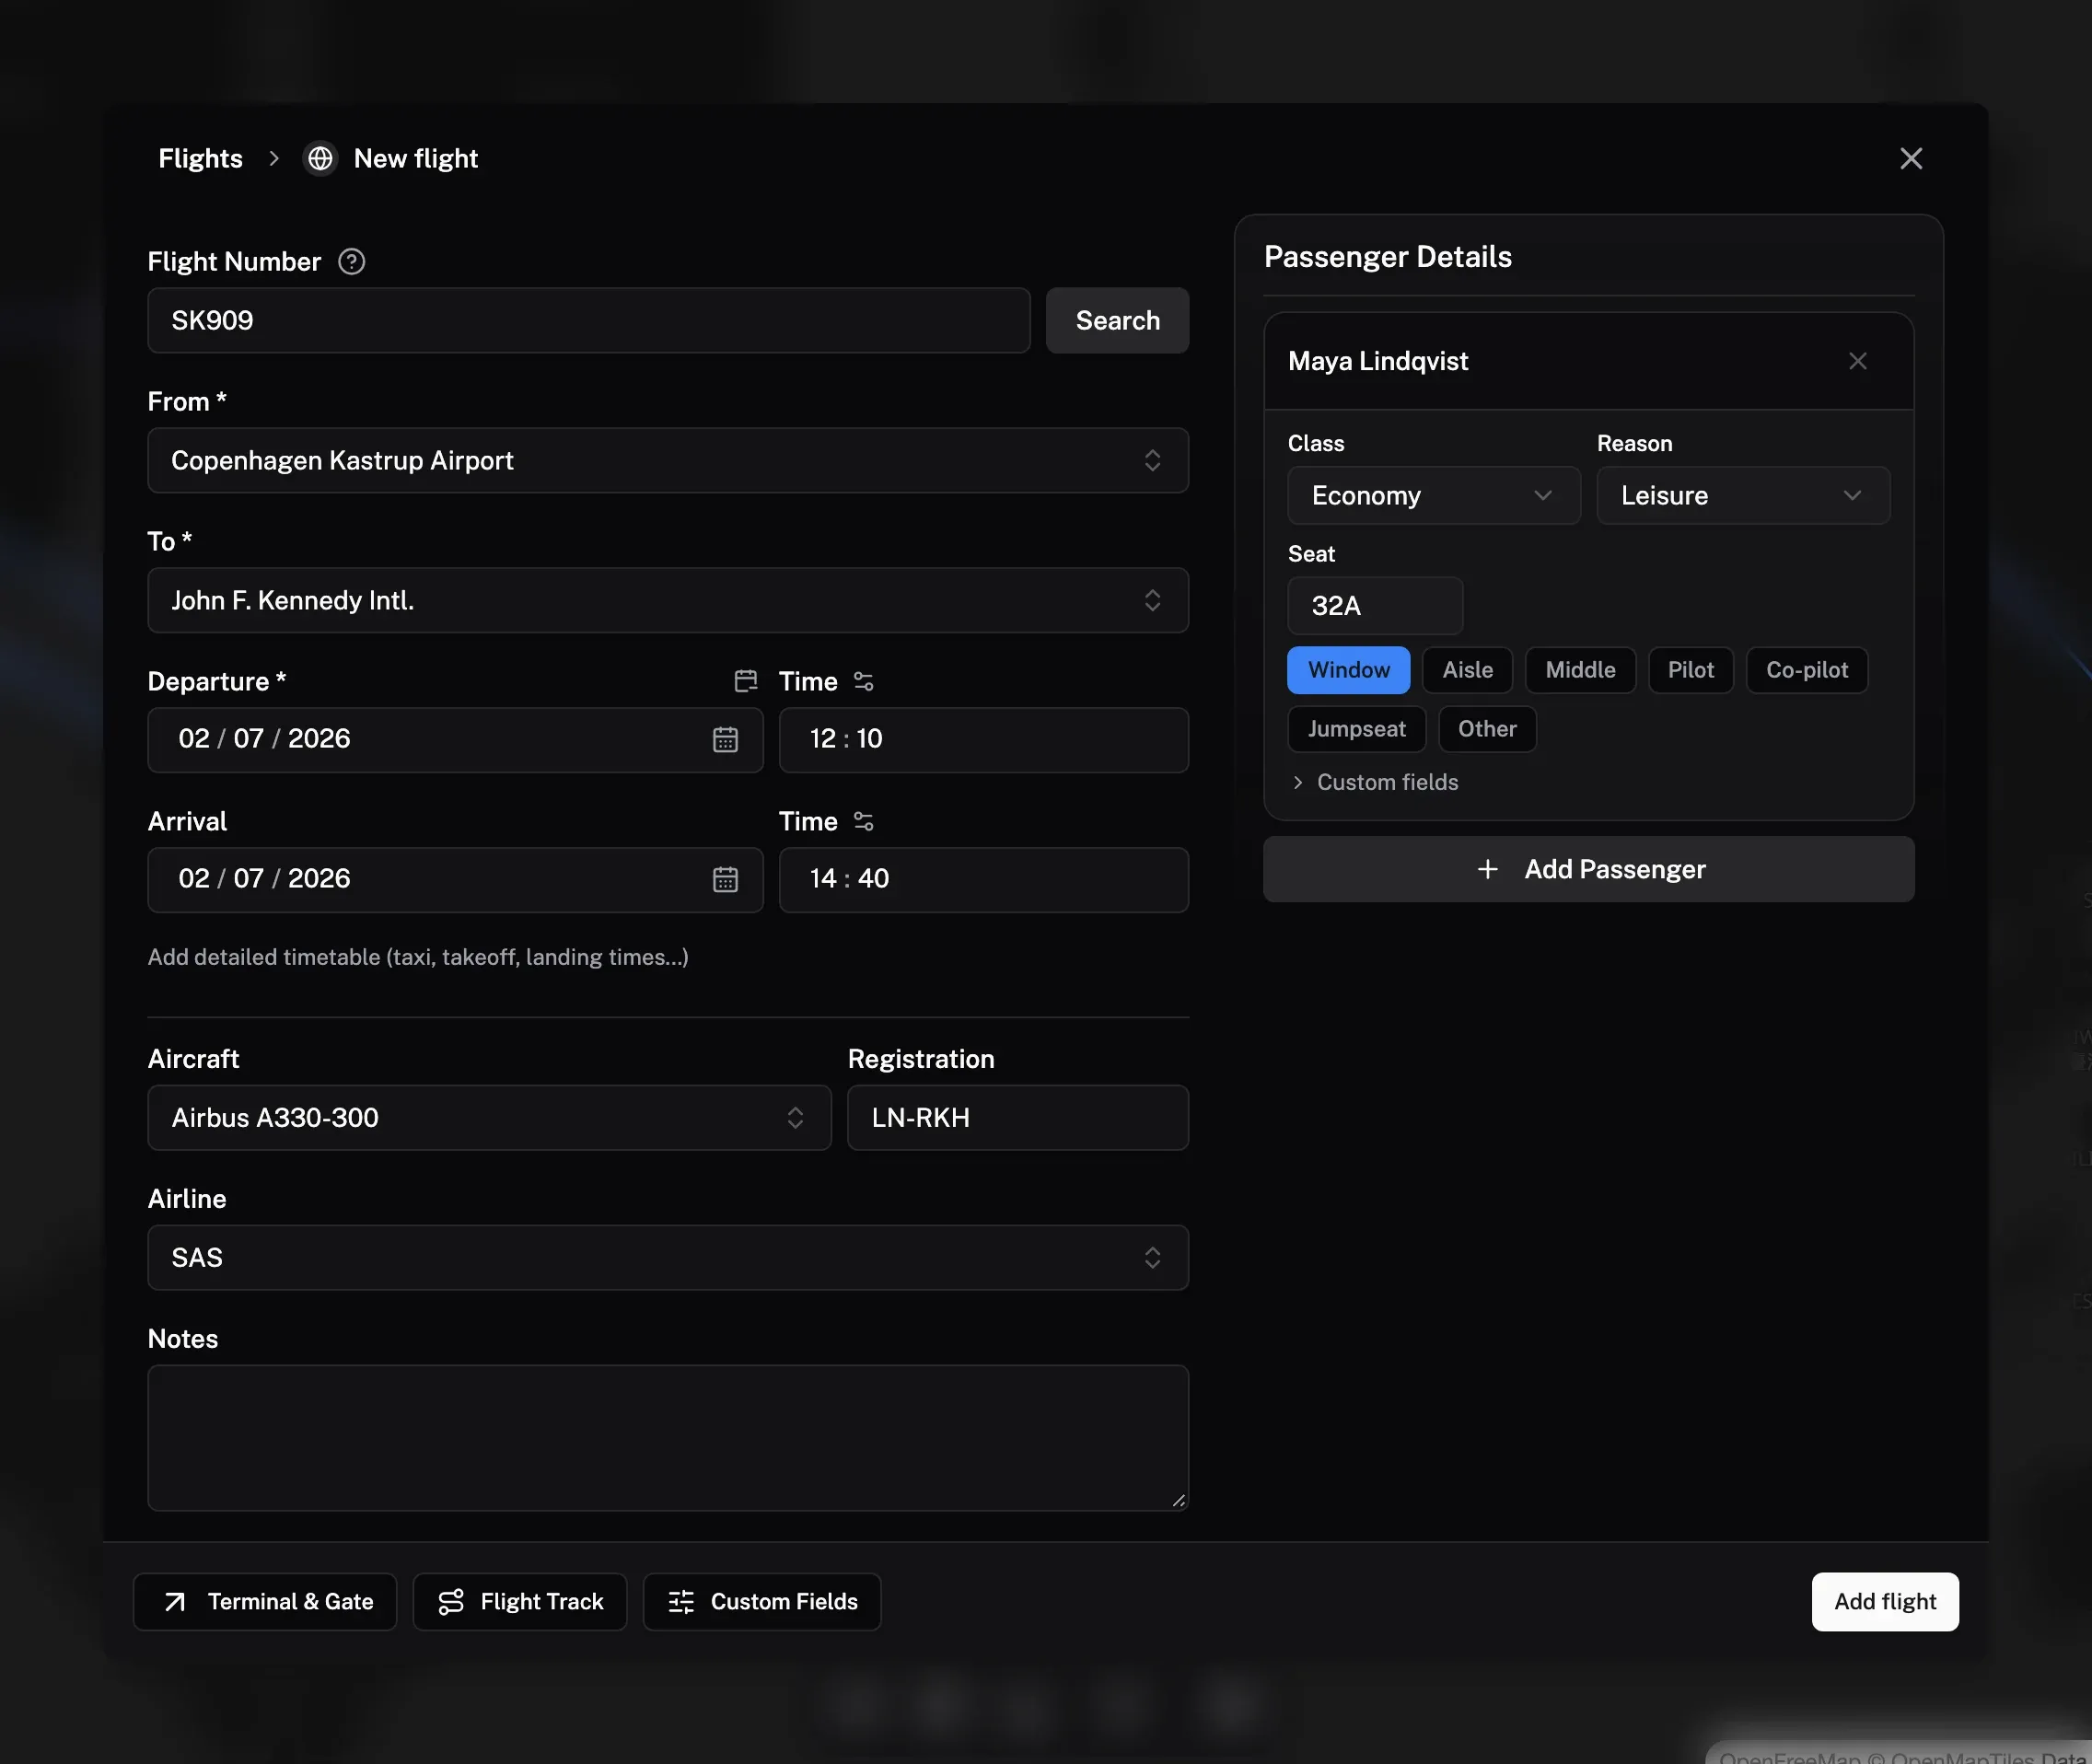
Task: Click Add detailed timetable link
Action: tap(418, 957)
